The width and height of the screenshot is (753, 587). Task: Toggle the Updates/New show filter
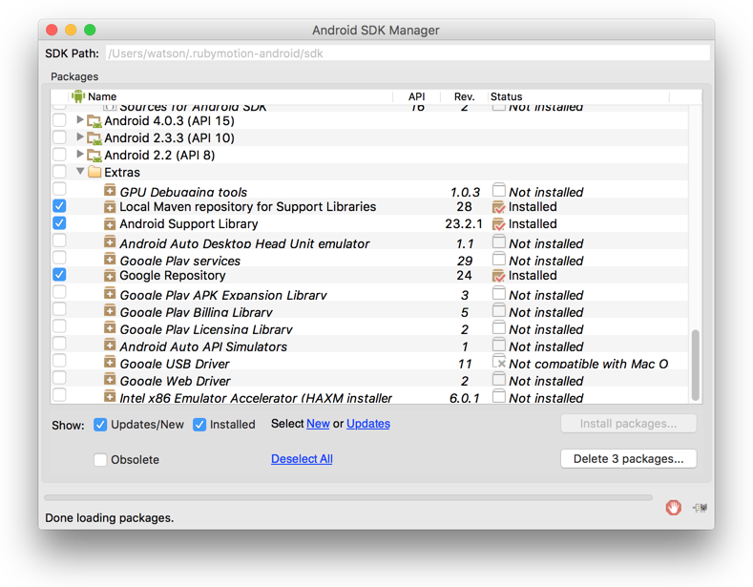coord(100,425)
